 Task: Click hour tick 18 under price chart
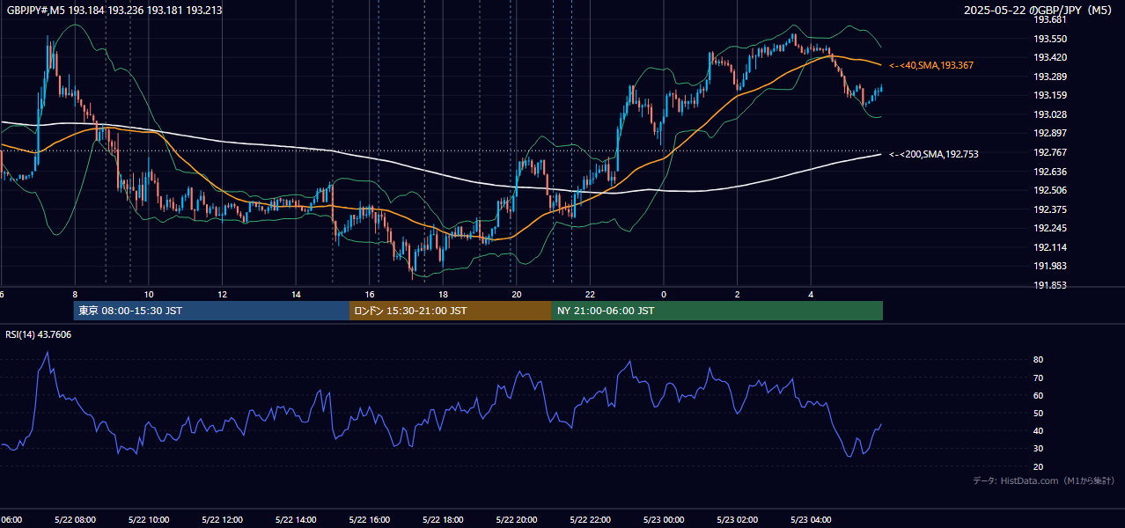(443, 294)
